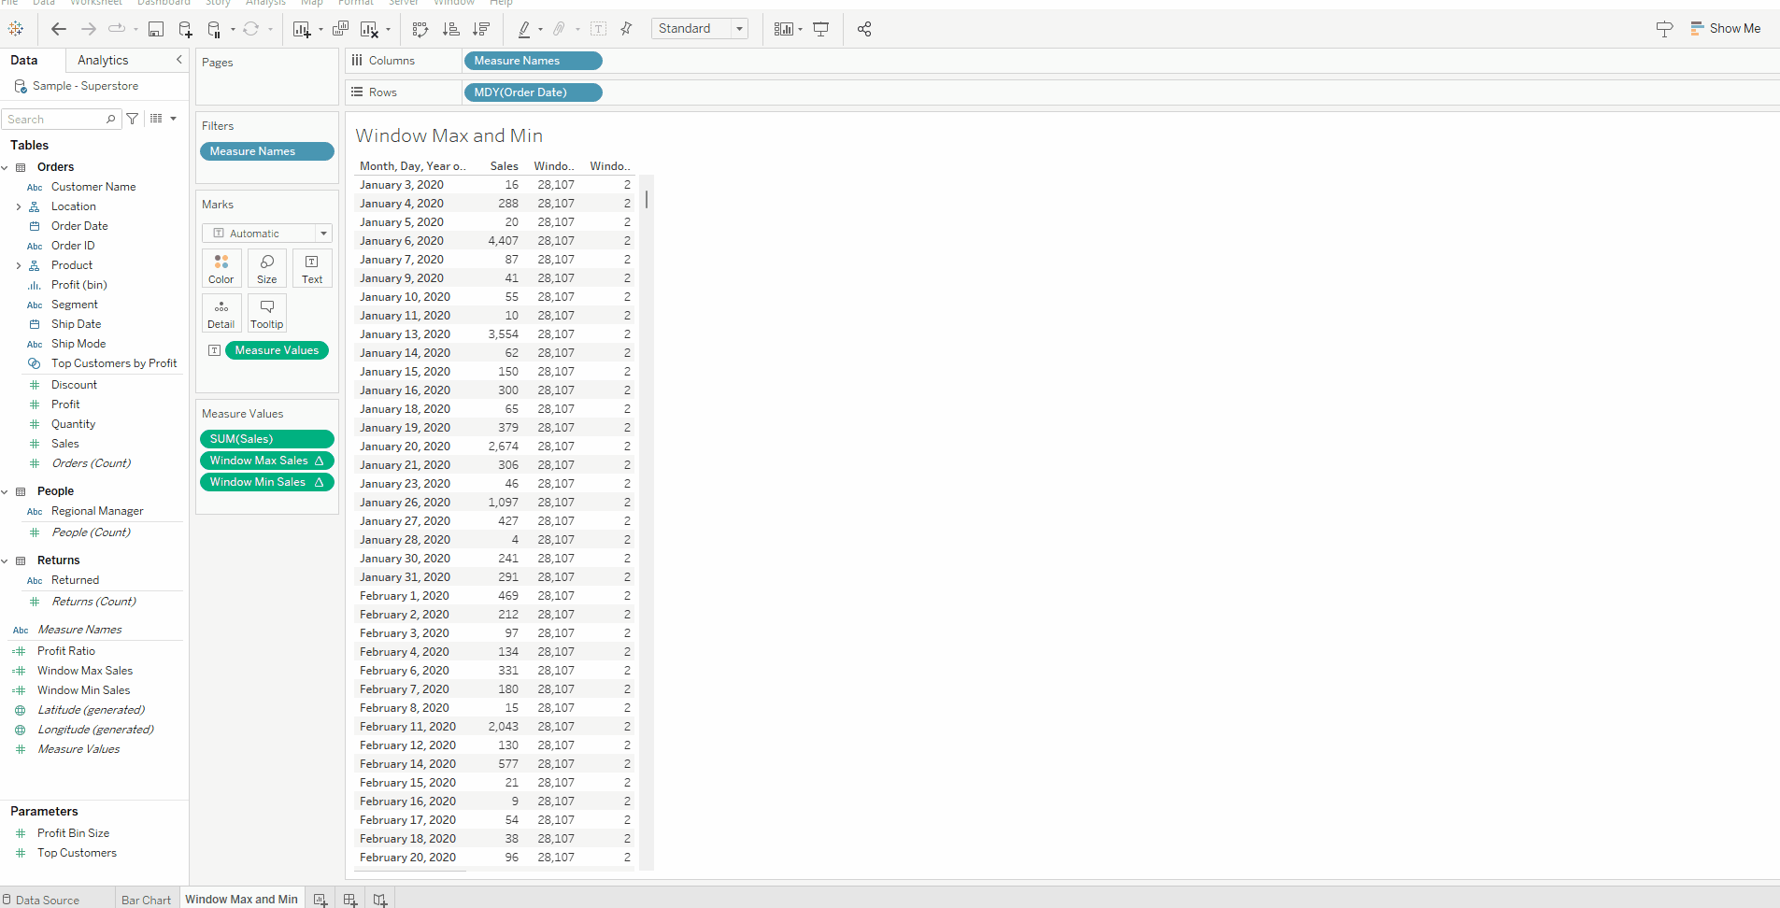Screen dimensions: 1780x908
Task: Click the Share workbook icon
Action: pos(863,29)
